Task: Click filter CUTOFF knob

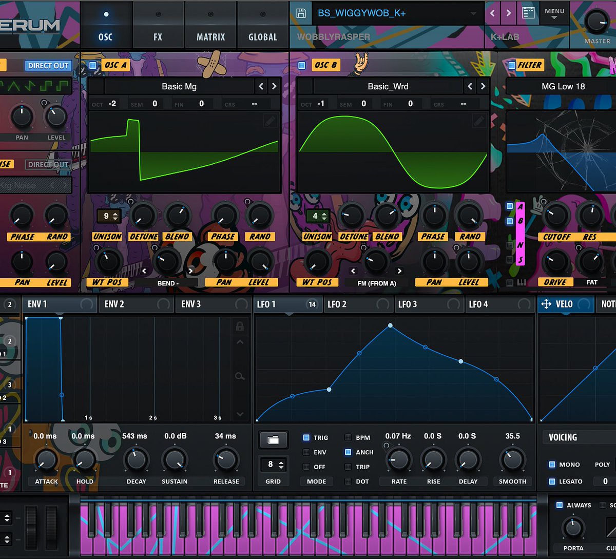Action: [556, 216]
